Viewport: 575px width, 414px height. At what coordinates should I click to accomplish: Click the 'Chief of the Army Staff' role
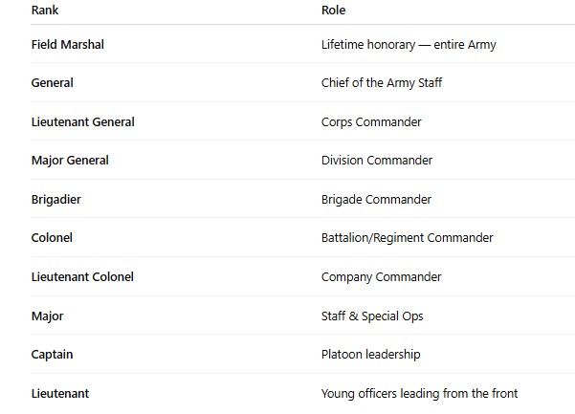[x=382, y=83]
